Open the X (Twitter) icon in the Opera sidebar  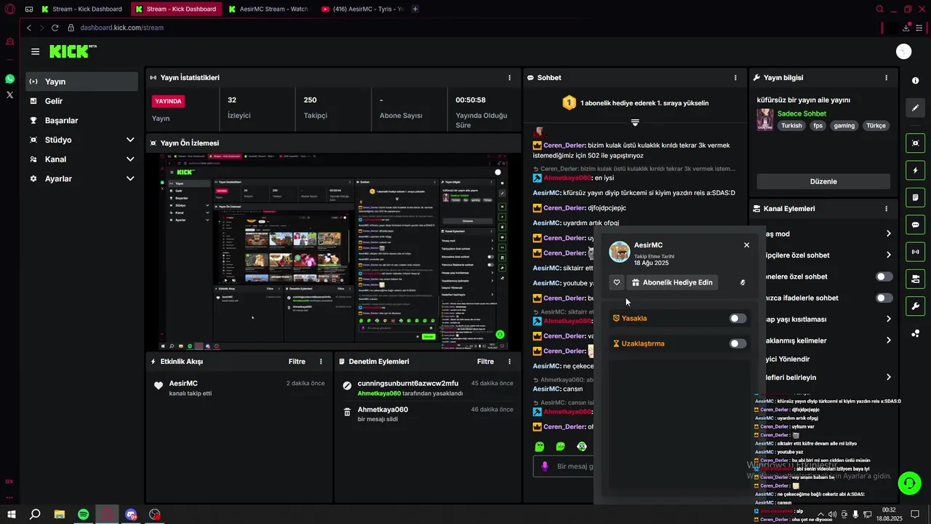click(x=9, y=95)
